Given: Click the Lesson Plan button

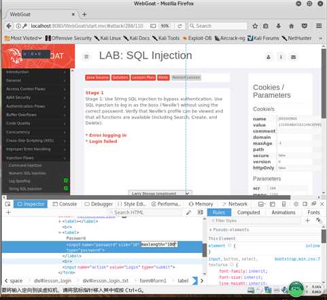Looking at the screenshot, I should coord(143,78).
